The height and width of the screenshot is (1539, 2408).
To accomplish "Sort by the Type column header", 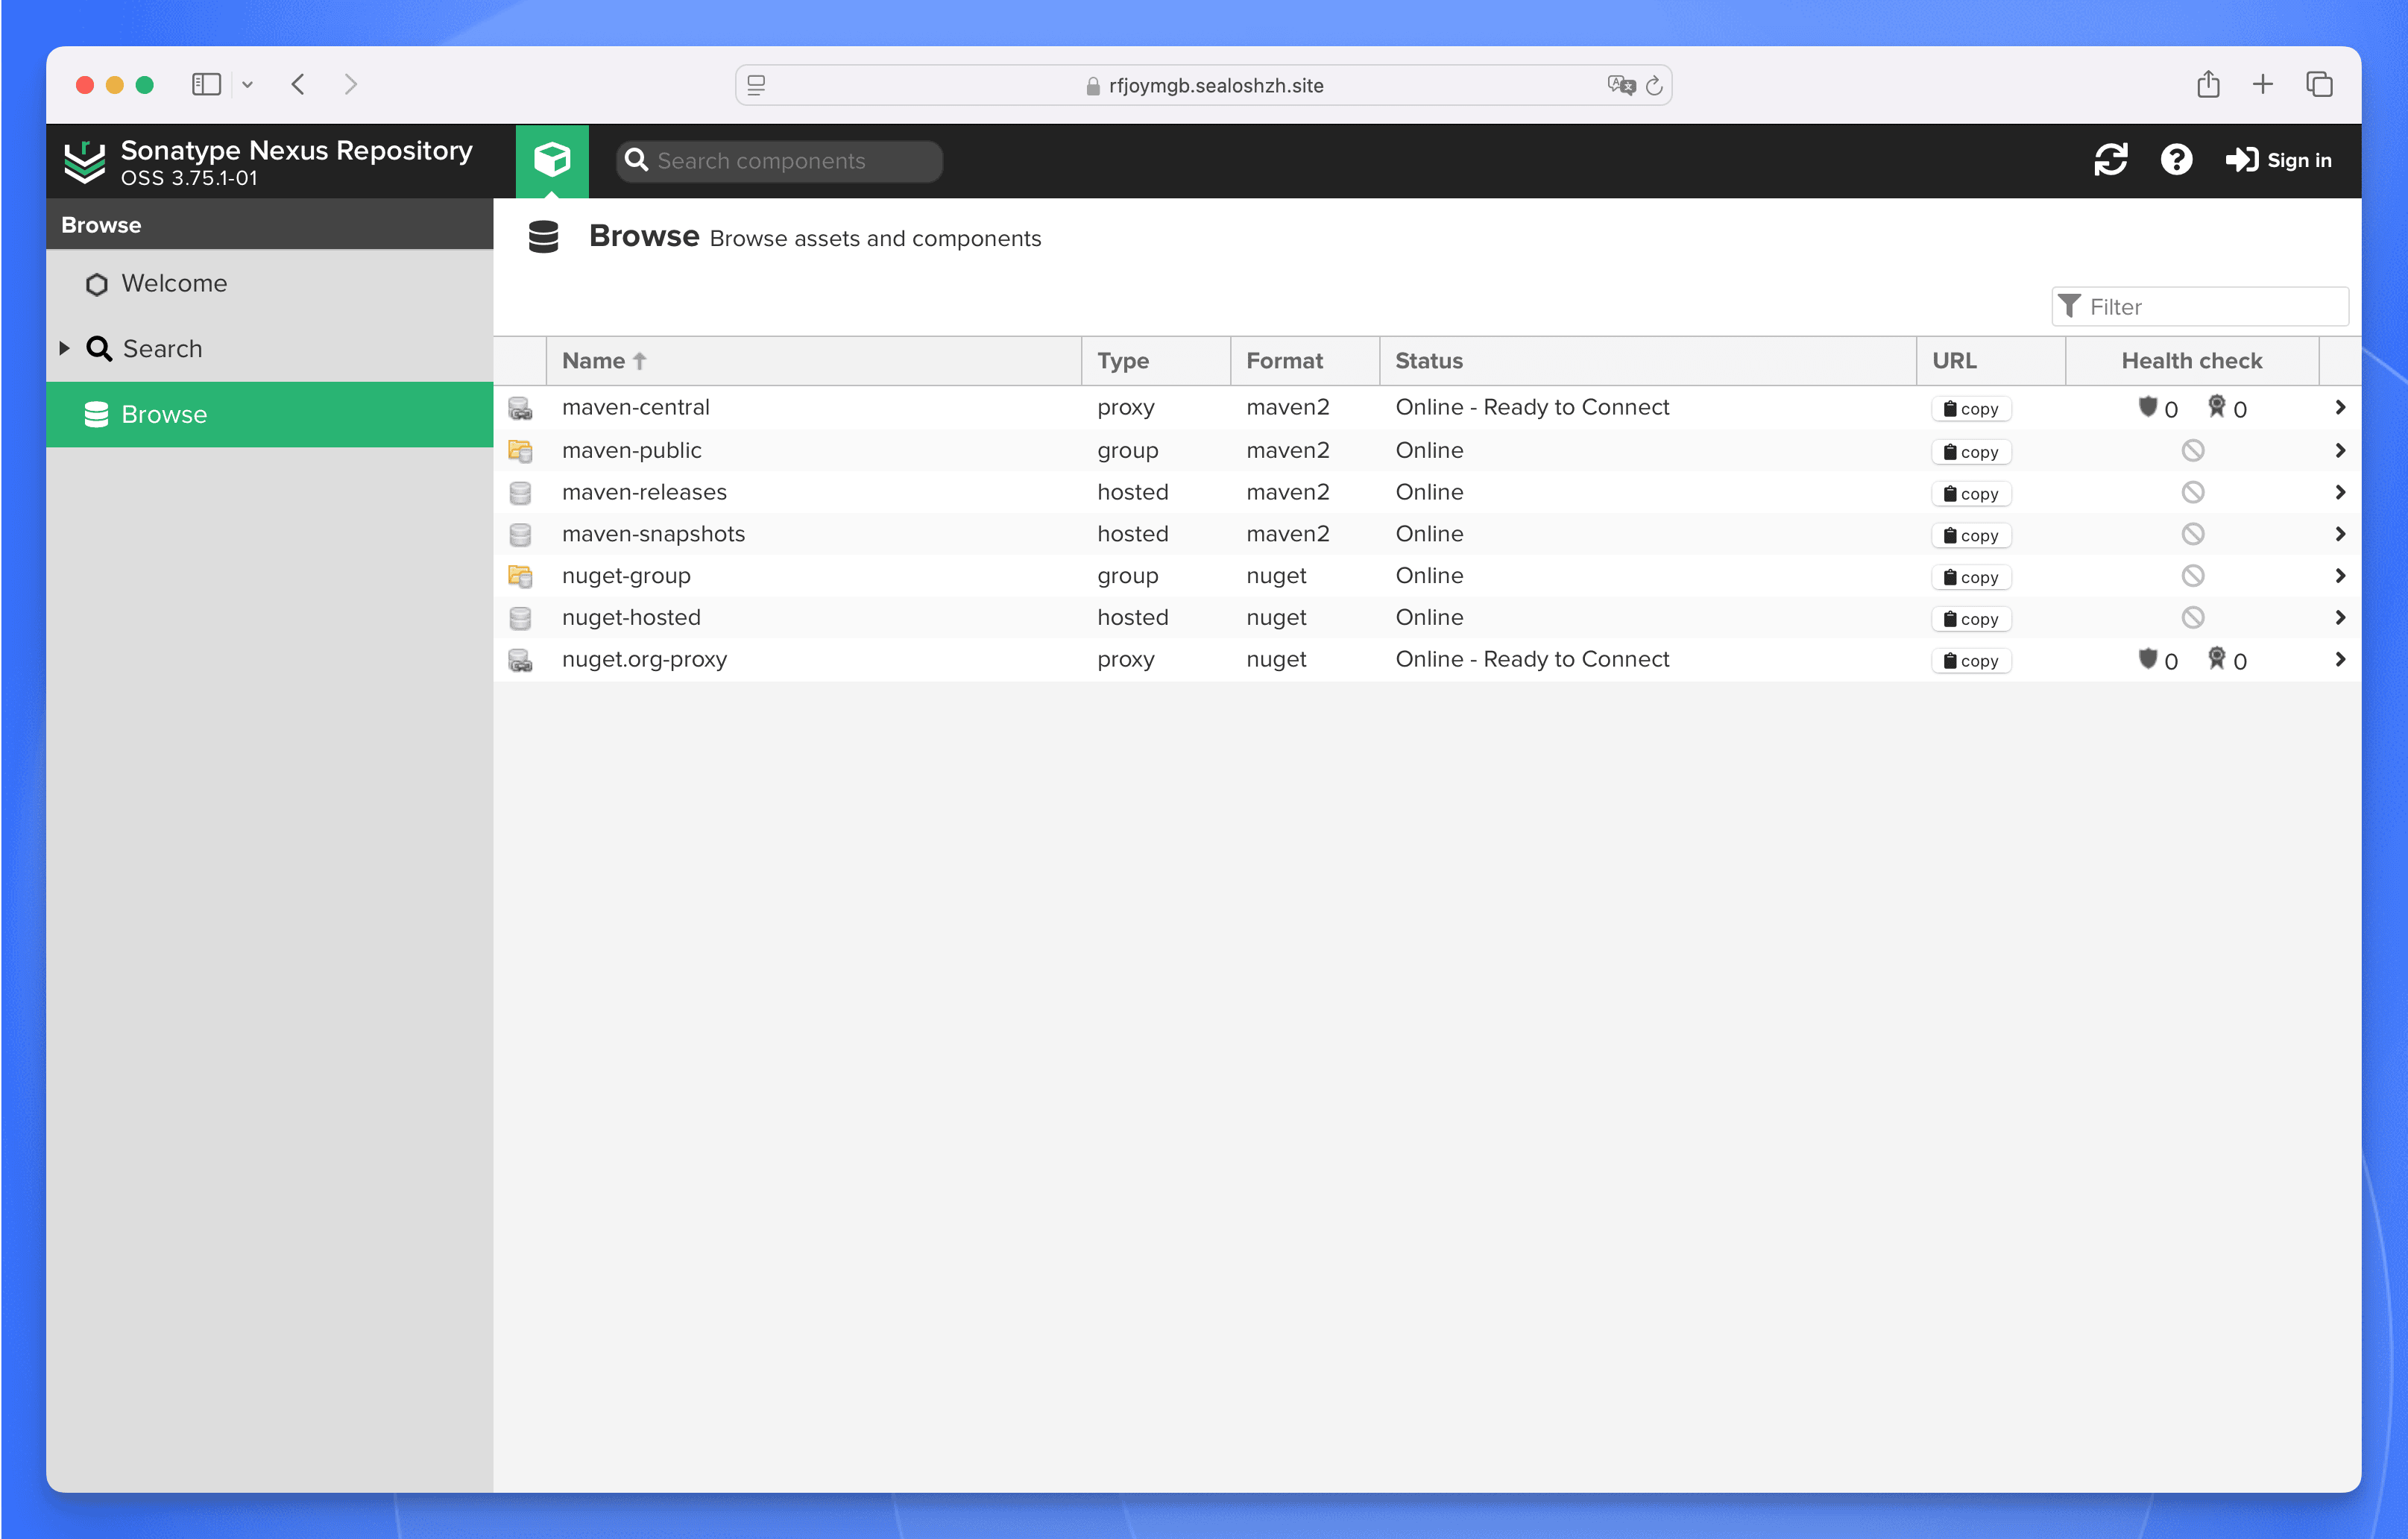I will pos(1155,361).
